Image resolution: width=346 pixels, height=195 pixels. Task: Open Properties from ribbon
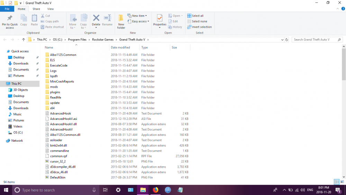pyautogui.click(x=160, y=21)
